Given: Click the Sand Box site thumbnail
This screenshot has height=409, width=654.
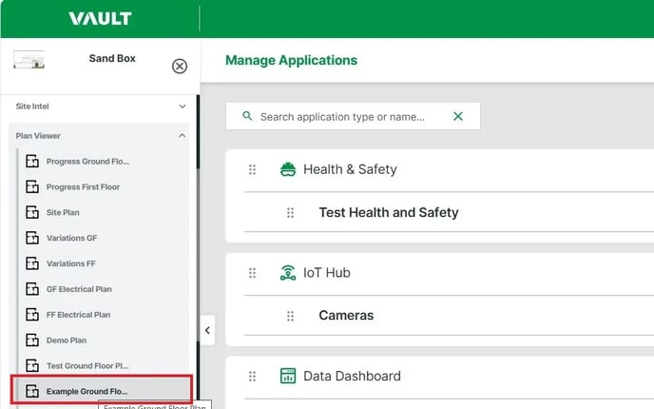Looking at the screenshot, I should click(x=29, y=61).
